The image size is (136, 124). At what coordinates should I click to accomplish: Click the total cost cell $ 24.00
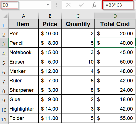[x=115, y=90]
